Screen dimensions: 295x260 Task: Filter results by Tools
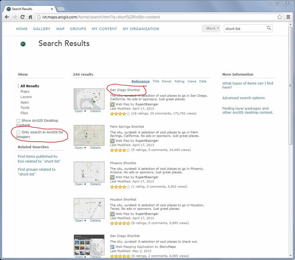point(25,107)
